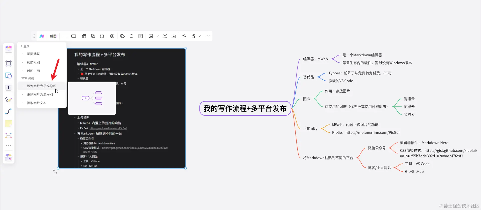Select the pen drawing tool in sidebar

(x=9, y=99)
